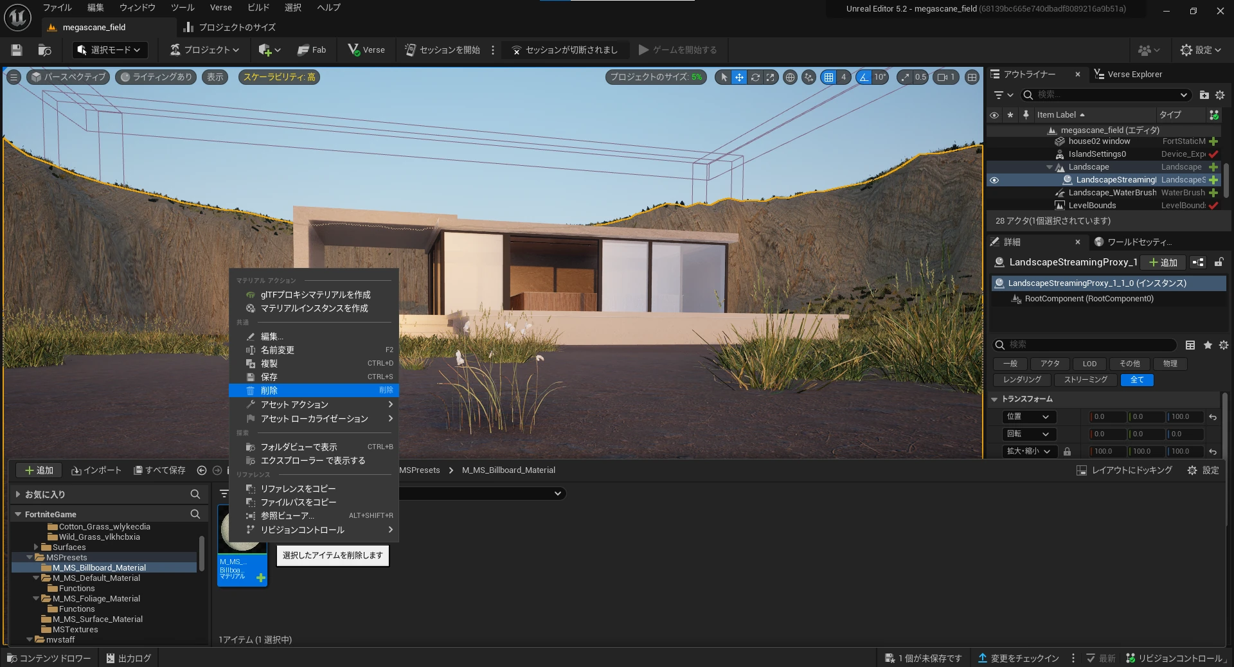This screenshot has height=667, width=1234.
Task: Click the インポート button
Action: [96, 470]
